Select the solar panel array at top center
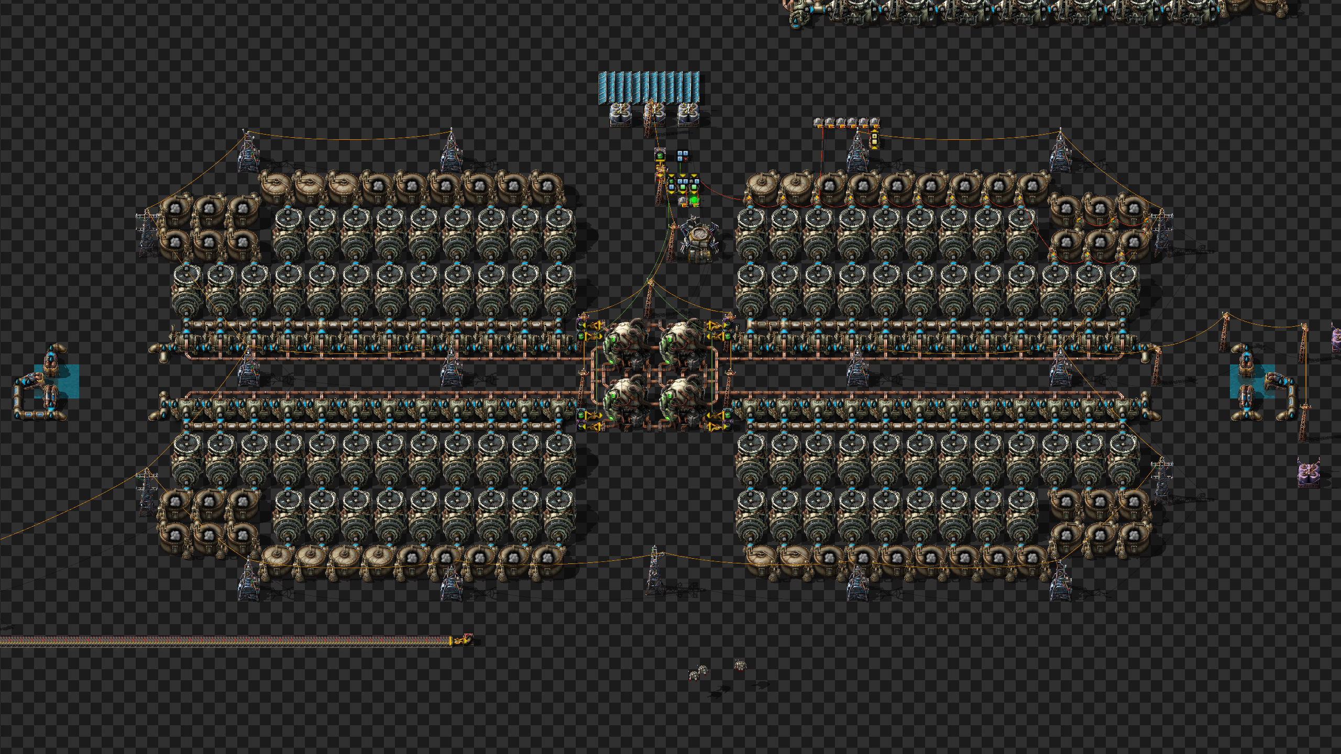Image resolution: width=1341 pixels, height=754 pixels. (x=649, y=87)
